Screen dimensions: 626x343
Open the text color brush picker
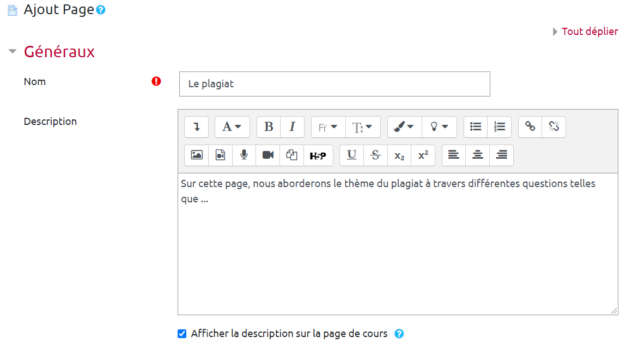pyautogui.click(x=404, y=127)
